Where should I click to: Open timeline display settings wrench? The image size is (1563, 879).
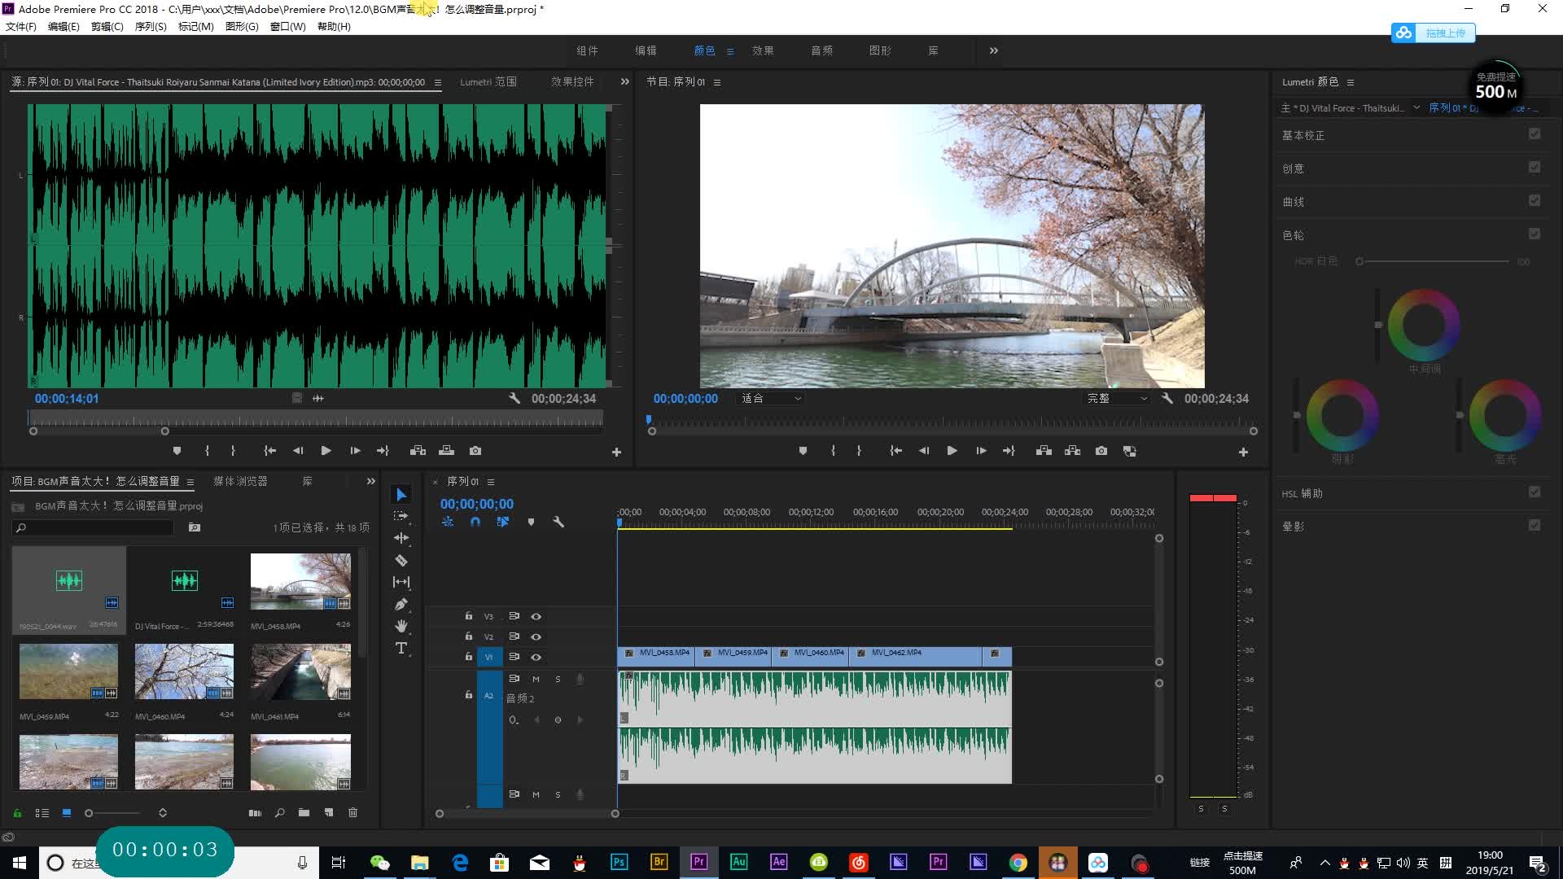pyautogui.click(x=558, y=523)
